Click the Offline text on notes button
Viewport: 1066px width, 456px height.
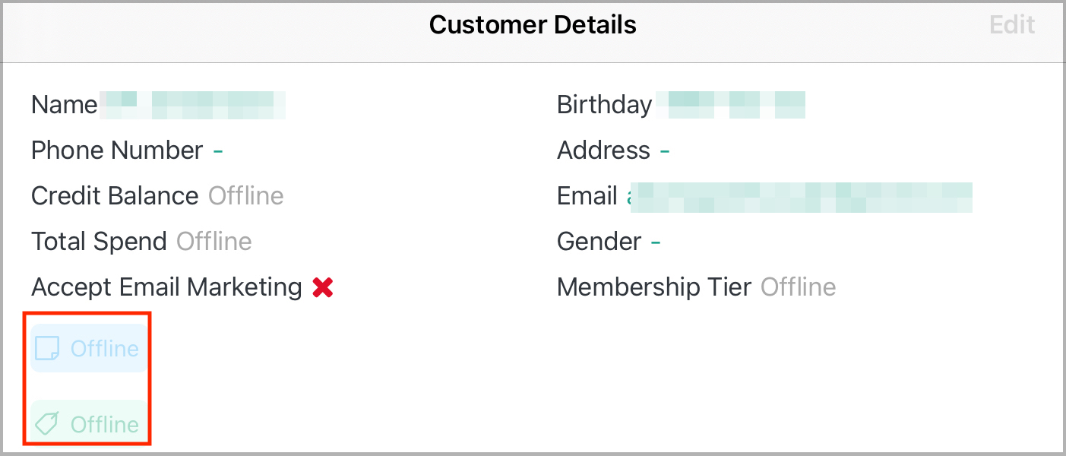click(105, 348)
